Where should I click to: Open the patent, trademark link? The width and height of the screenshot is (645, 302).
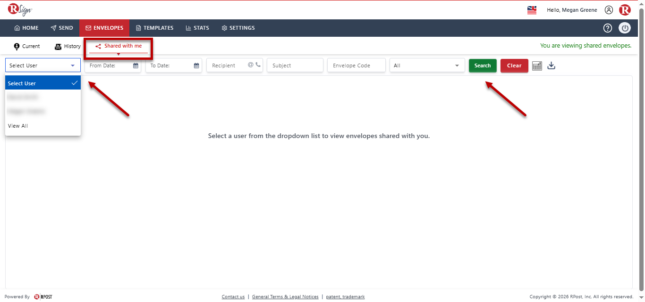coord(345,297)
